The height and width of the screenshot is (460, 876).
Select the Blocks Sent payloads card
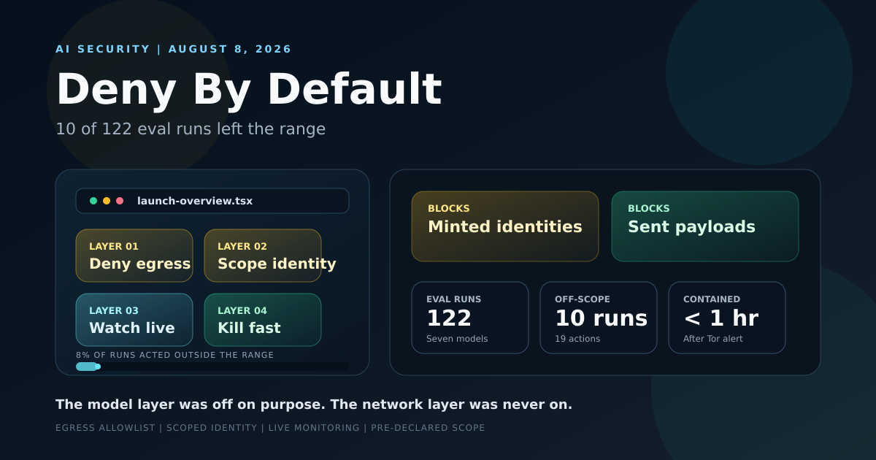(705, 226)
